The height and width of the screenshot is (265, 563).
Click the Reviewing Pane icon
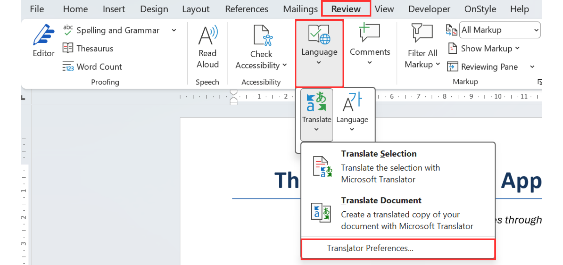pyautogui.click(x=452, y=67)
